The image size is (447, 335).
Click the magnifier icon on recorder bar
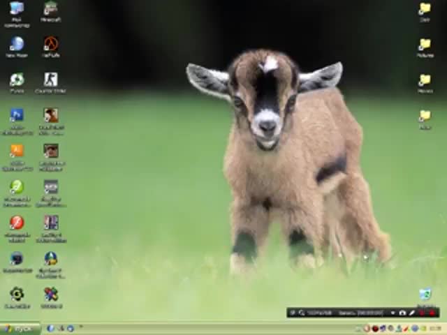tap(302, 313)
